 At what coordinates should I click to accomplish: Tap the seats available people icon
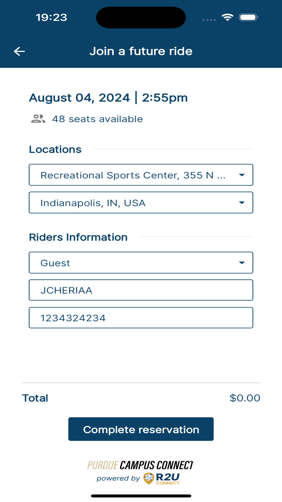(x=38, y=119)
